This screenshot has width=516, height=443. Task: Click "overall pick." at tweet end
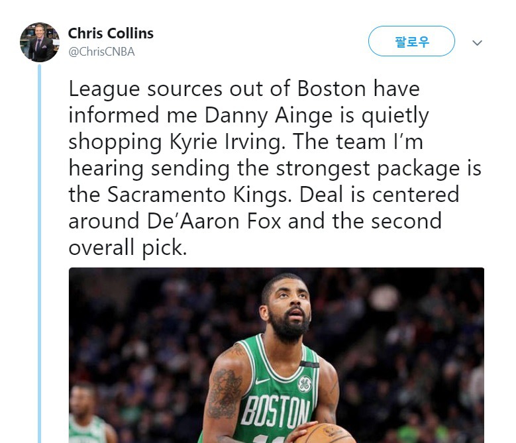point(128,248)
